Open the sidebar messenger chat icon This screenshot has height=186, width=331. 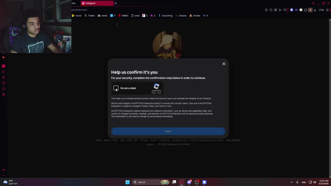[x=4, y=66]
